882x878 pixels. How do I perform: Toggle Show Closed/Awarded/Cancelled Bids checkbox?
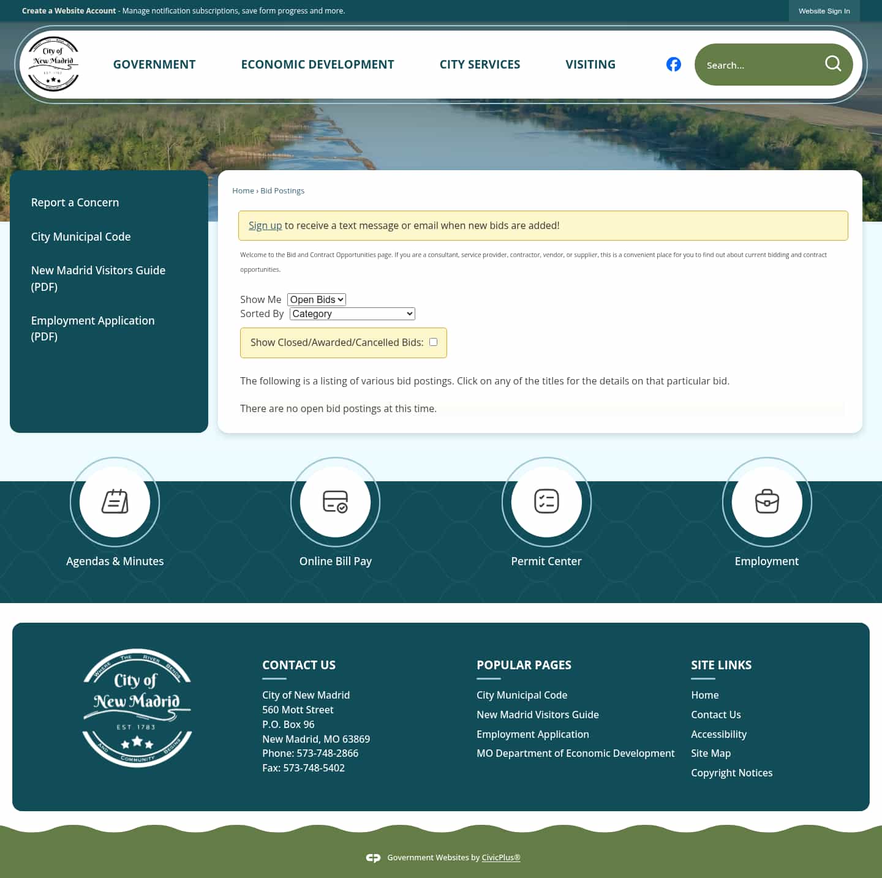[434, 342]
